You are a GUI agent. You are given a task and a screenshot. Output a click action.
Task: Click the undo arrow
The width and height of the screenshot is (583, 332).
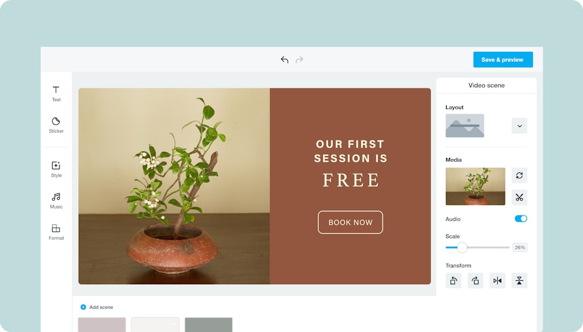click(x=285, y=60)
